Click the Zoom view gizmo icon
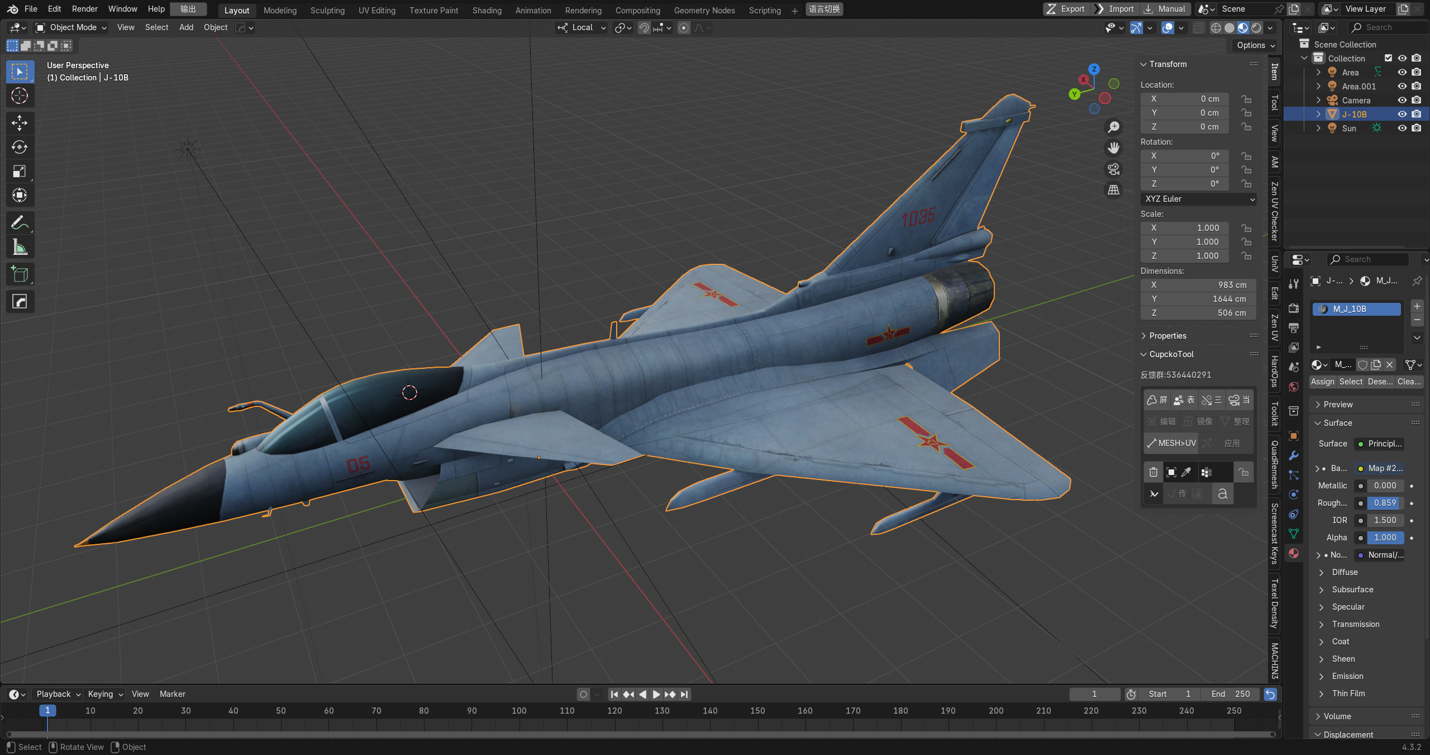Viewport: 1430px width, 755px height. click(x=1114, y=127)
